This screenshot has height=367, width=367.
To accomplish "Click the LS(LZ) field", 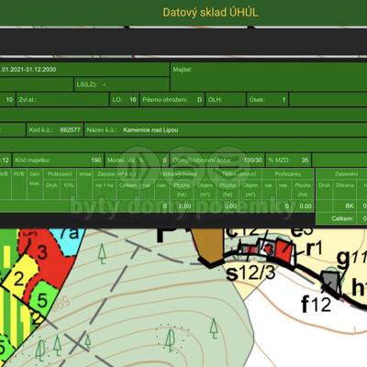I will pos(122,84).
